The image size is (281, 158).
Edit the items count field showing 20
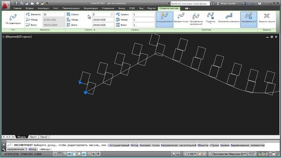(54, 14)
